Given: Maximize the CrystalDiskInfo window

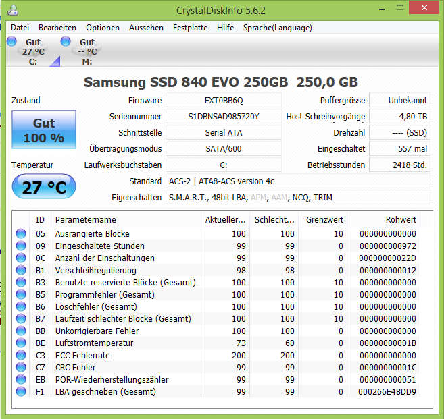Looking at the screenshot, I should click(x=400, y=8).
